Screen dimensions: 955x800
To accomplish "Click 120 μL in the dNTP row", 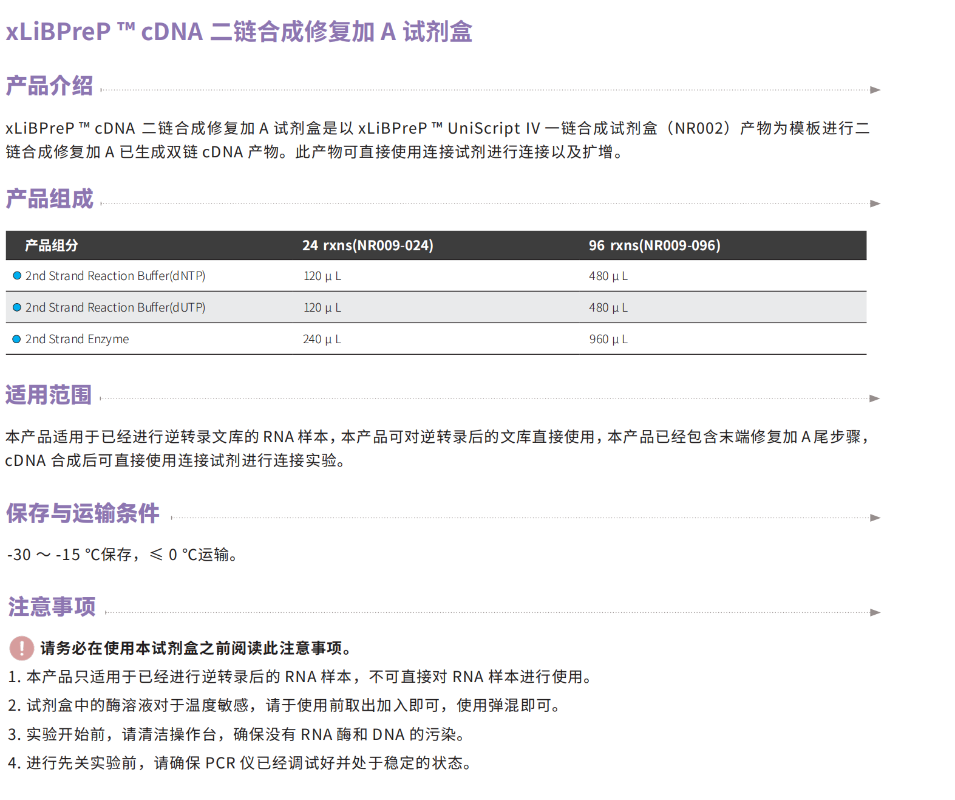I will point(322,276).
